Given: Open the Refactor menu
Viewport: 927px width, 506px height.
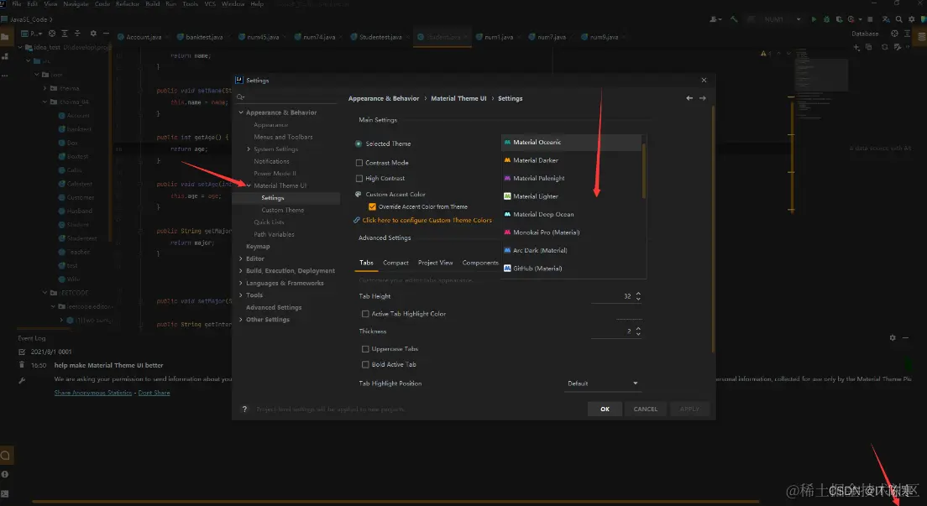Looking at the screenshot, I should coord(128,3).
